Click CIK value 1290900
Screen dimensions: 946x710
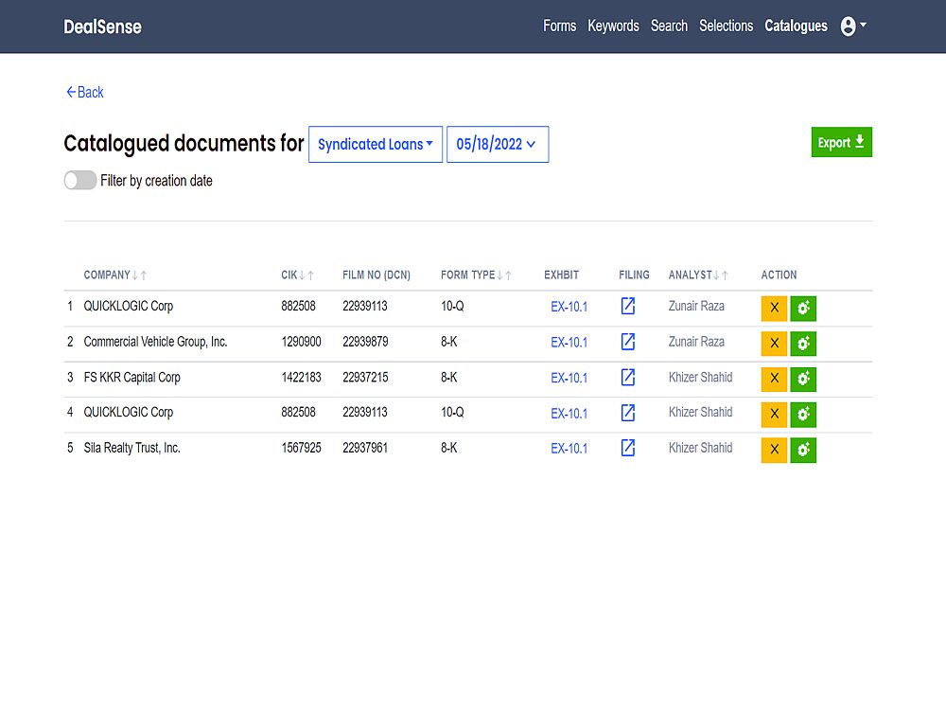point(301,342)
